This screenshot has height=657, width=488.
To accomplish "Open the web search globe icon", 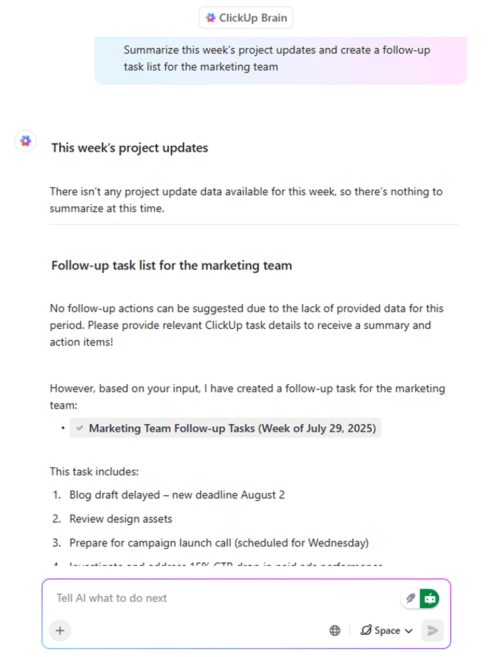I will [x=335, y=631].
